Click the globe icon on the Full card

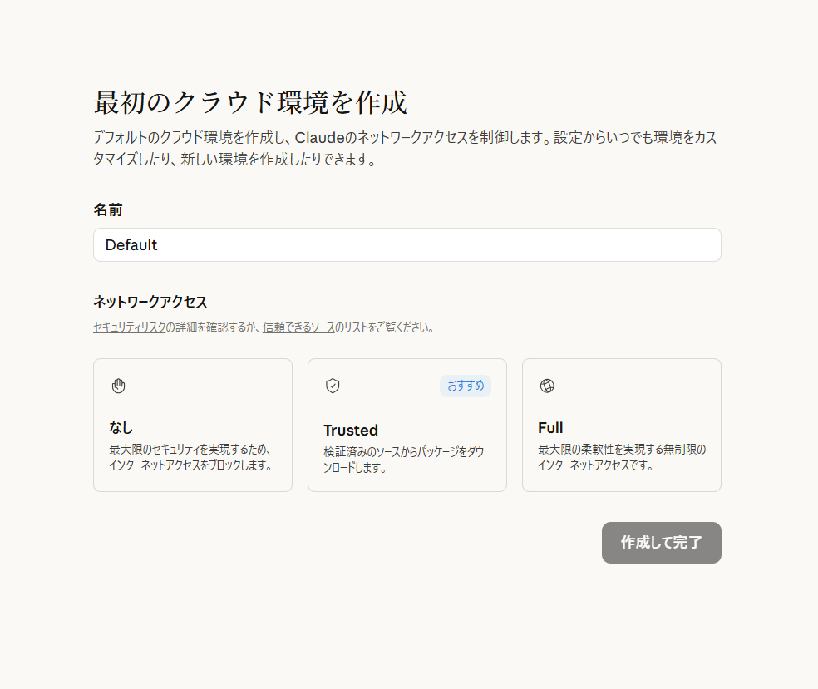click(x=547, y=386)
